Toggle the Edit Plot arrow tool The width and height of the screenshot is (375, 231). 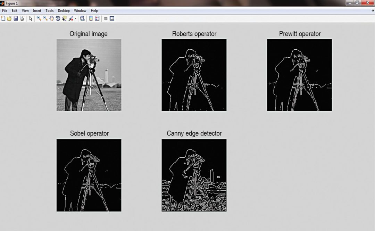(x=31, y=18)
